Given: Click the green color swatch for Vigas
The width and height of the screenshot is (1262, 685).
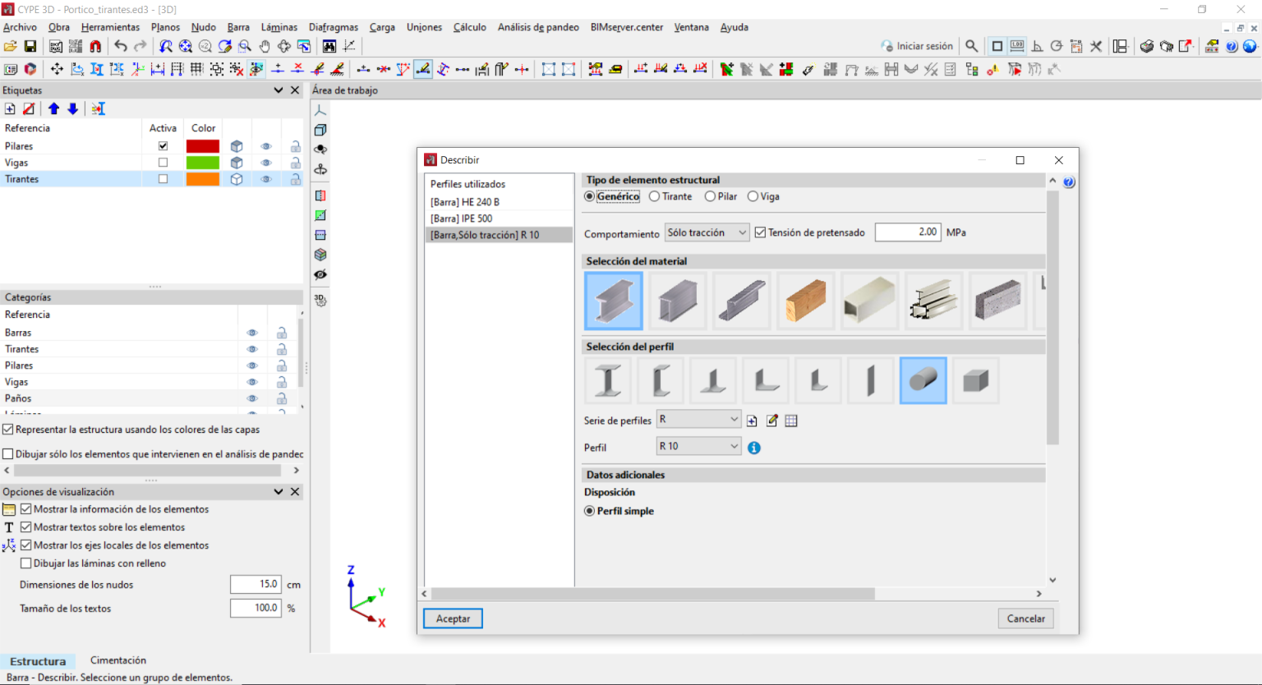Looking at the screenshot, I should pyautogui.click(x=203, y=163).
